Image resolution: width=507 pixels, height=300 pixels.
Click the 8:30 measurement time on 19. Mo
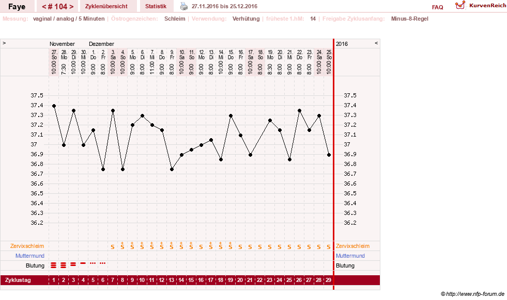(x=270, y=69)
